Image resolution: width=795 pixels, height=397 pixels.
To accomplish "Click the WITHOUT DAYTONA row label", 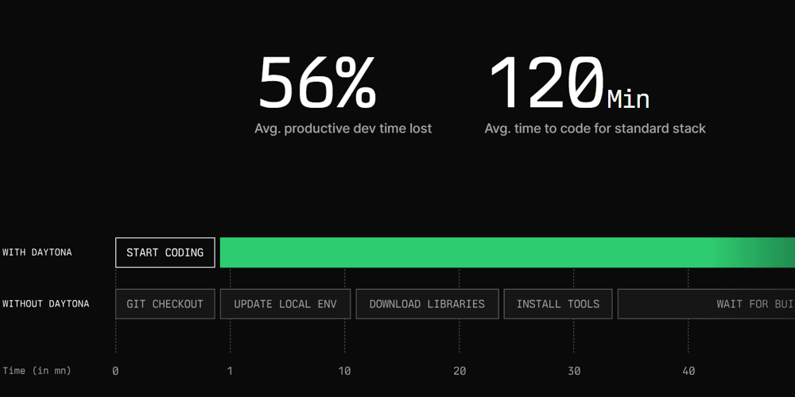I will [x=46, y=304].
